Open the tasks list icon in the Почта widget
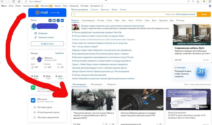Viewport: 212px width, 125px height. (x=58, y=20)
